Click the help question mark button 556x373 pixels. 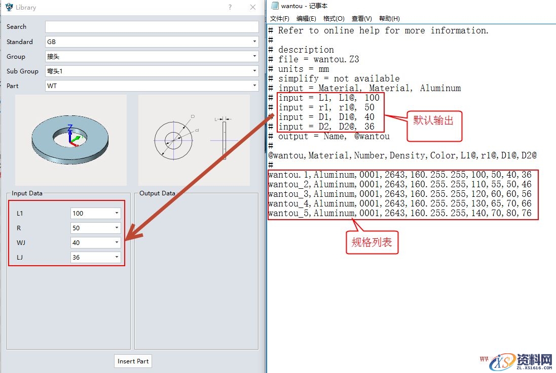pos(230,7)
